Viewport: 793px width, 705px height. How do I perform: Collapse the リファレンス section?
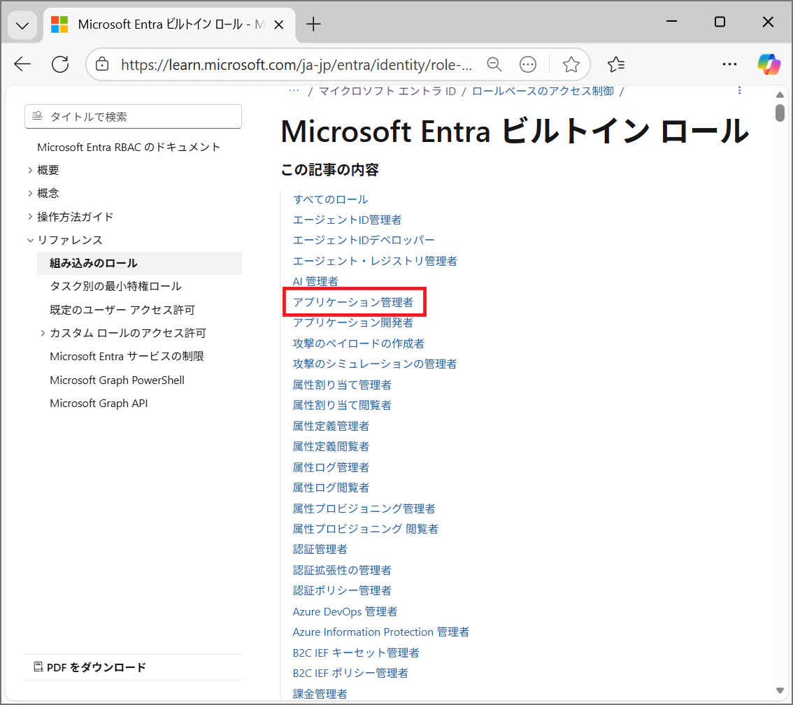30,240
